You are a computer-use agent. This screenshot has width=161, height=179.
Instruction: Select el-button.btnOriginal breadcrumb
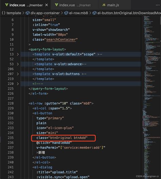coord(129,13)
